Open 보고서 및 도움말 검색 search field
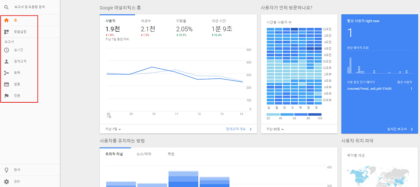The width and height of the screenshot is (420, 187). (30, 7)
